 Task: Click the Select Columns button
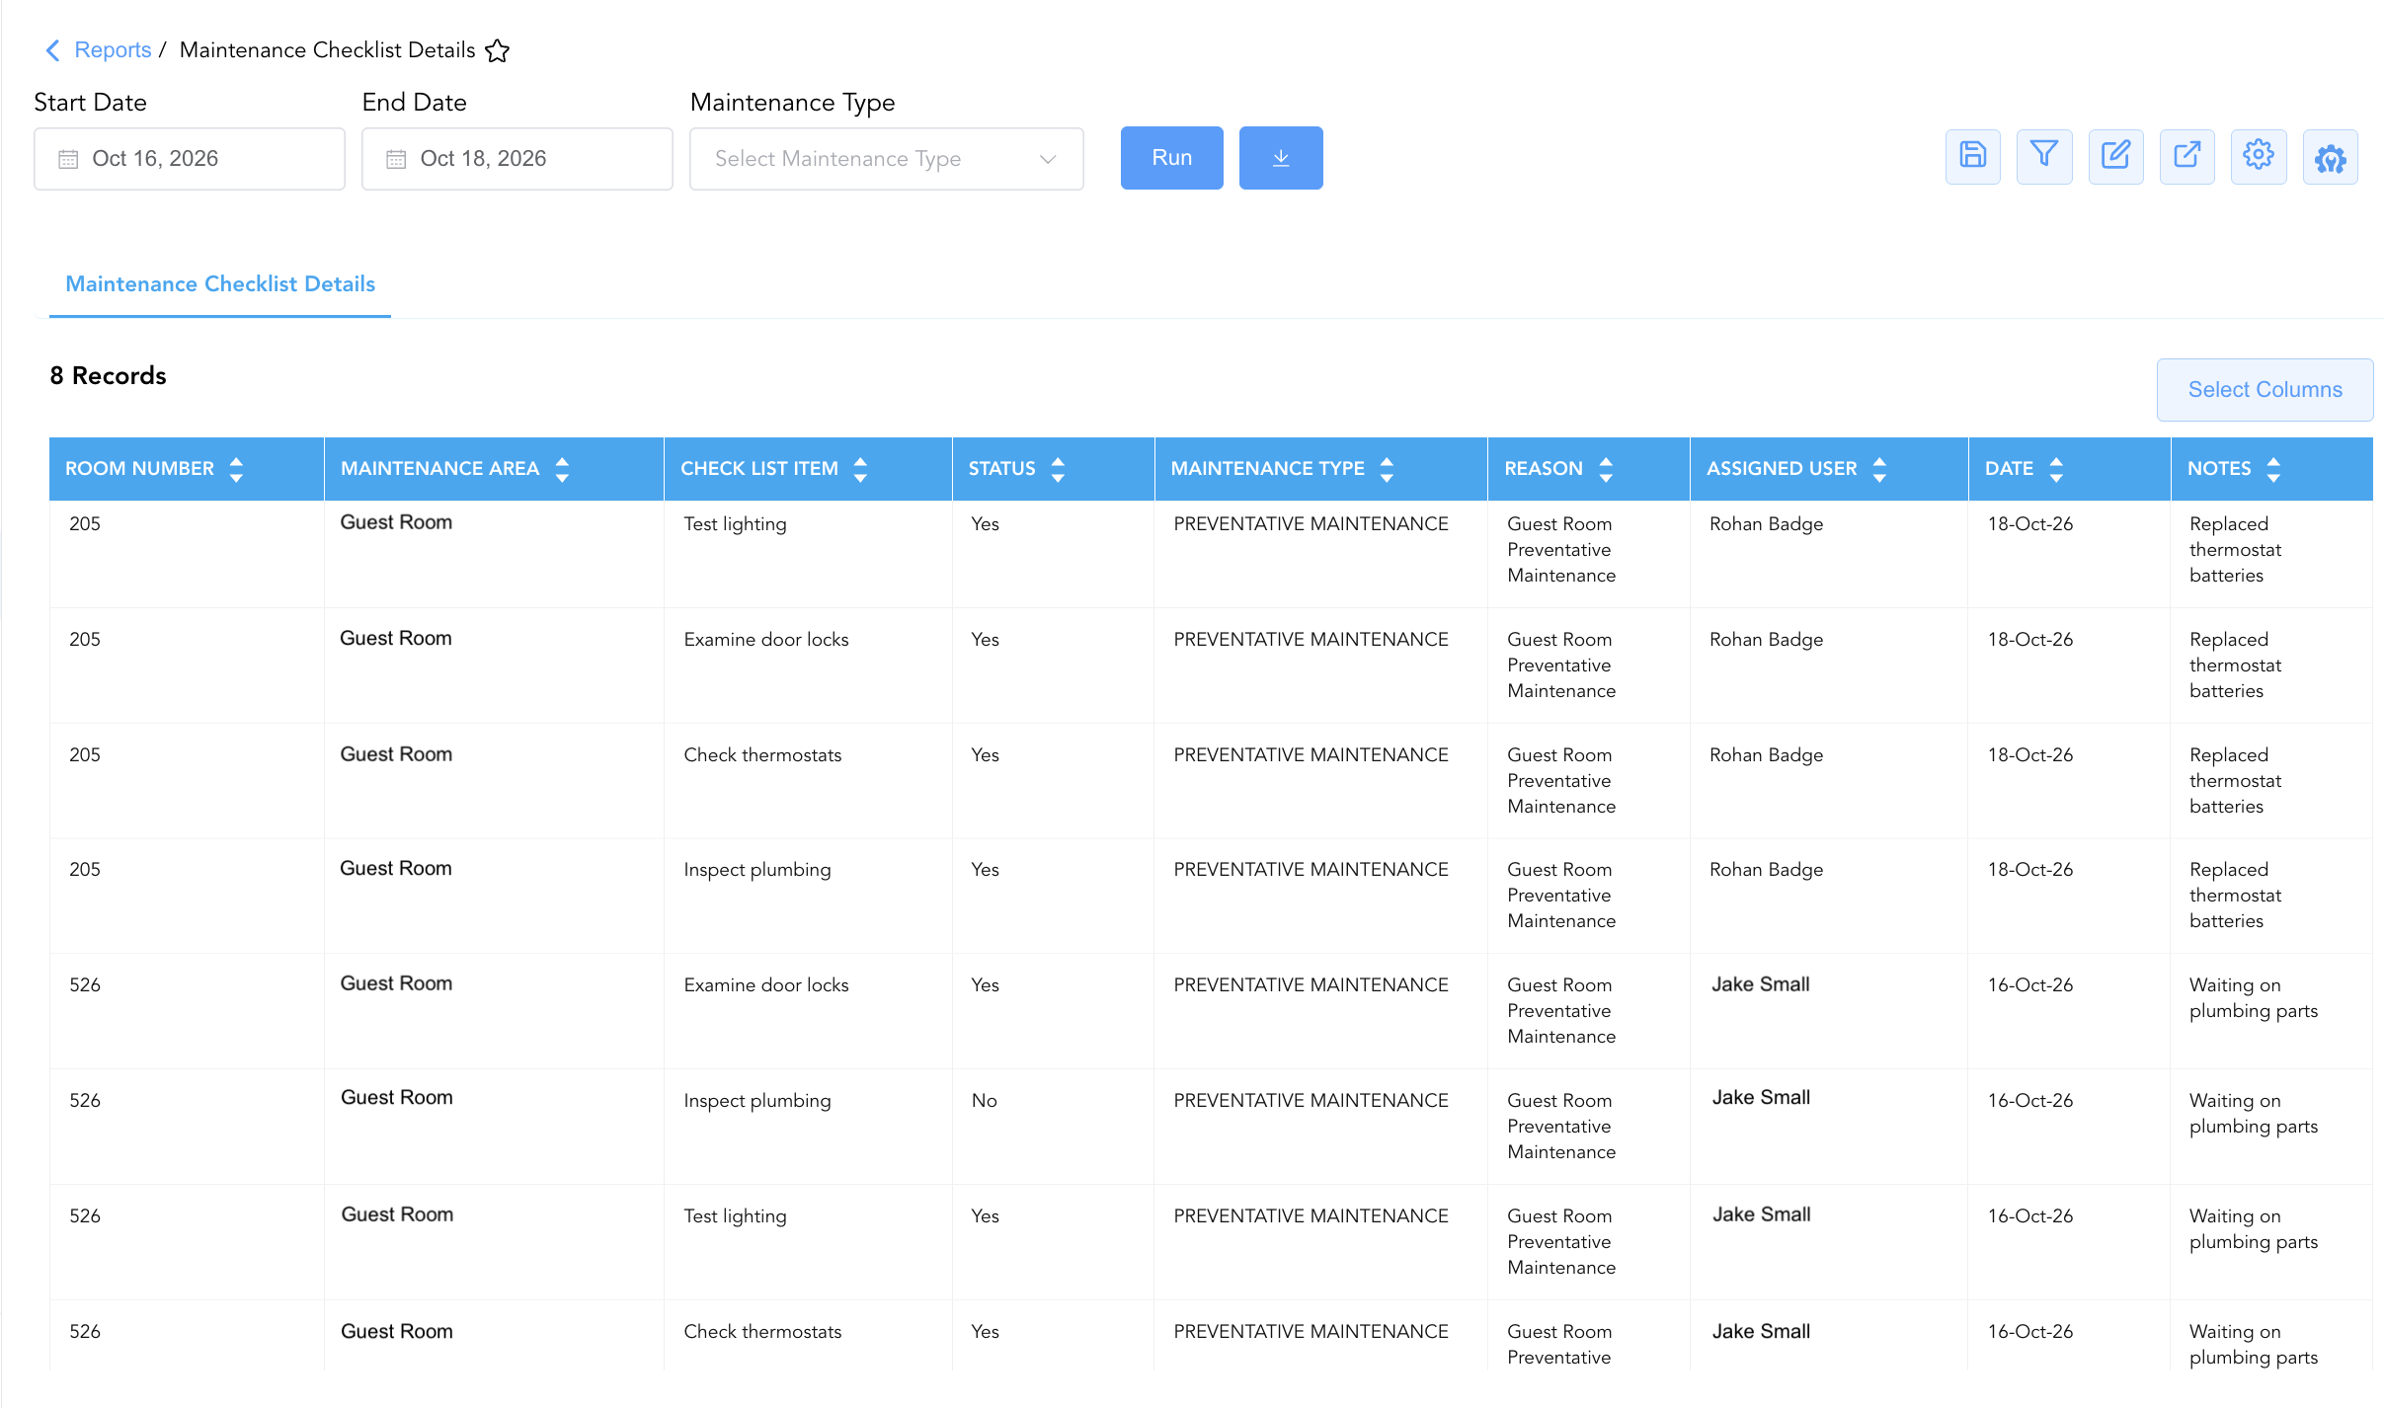tap(2265, 390)
